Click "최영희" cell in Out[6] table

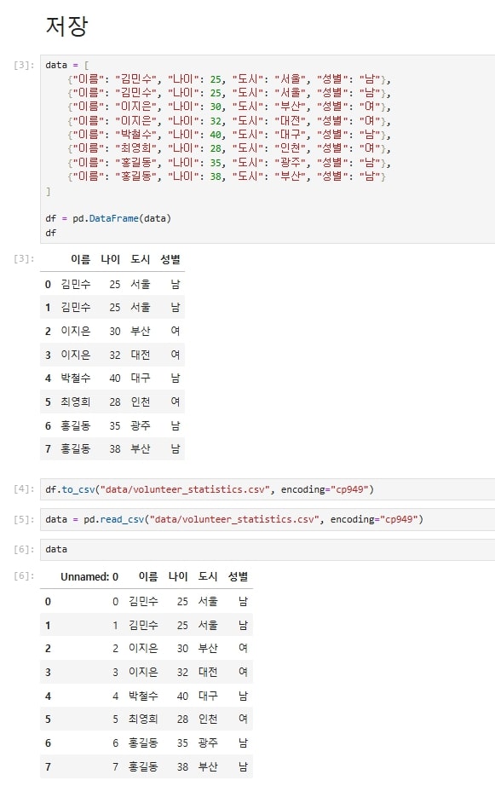[143, 719]
